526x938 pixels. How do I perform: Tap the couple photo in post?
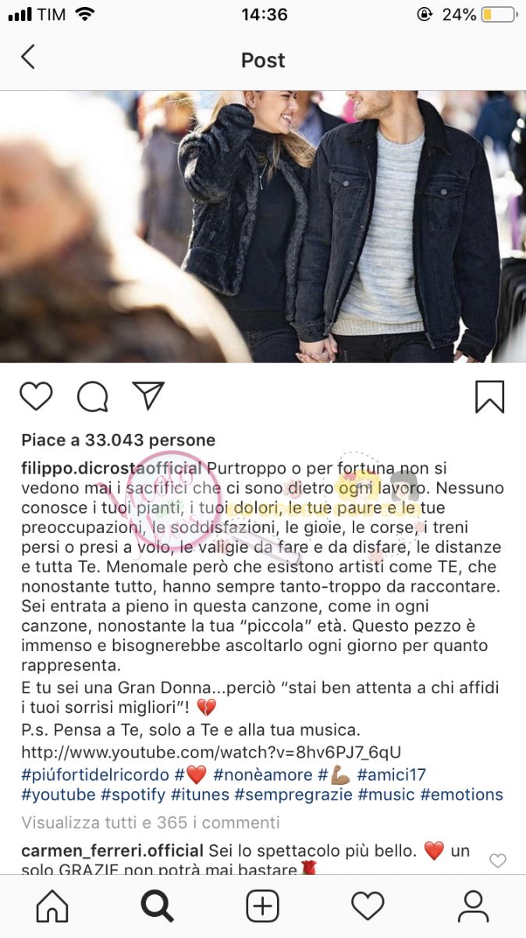point(263,226)
